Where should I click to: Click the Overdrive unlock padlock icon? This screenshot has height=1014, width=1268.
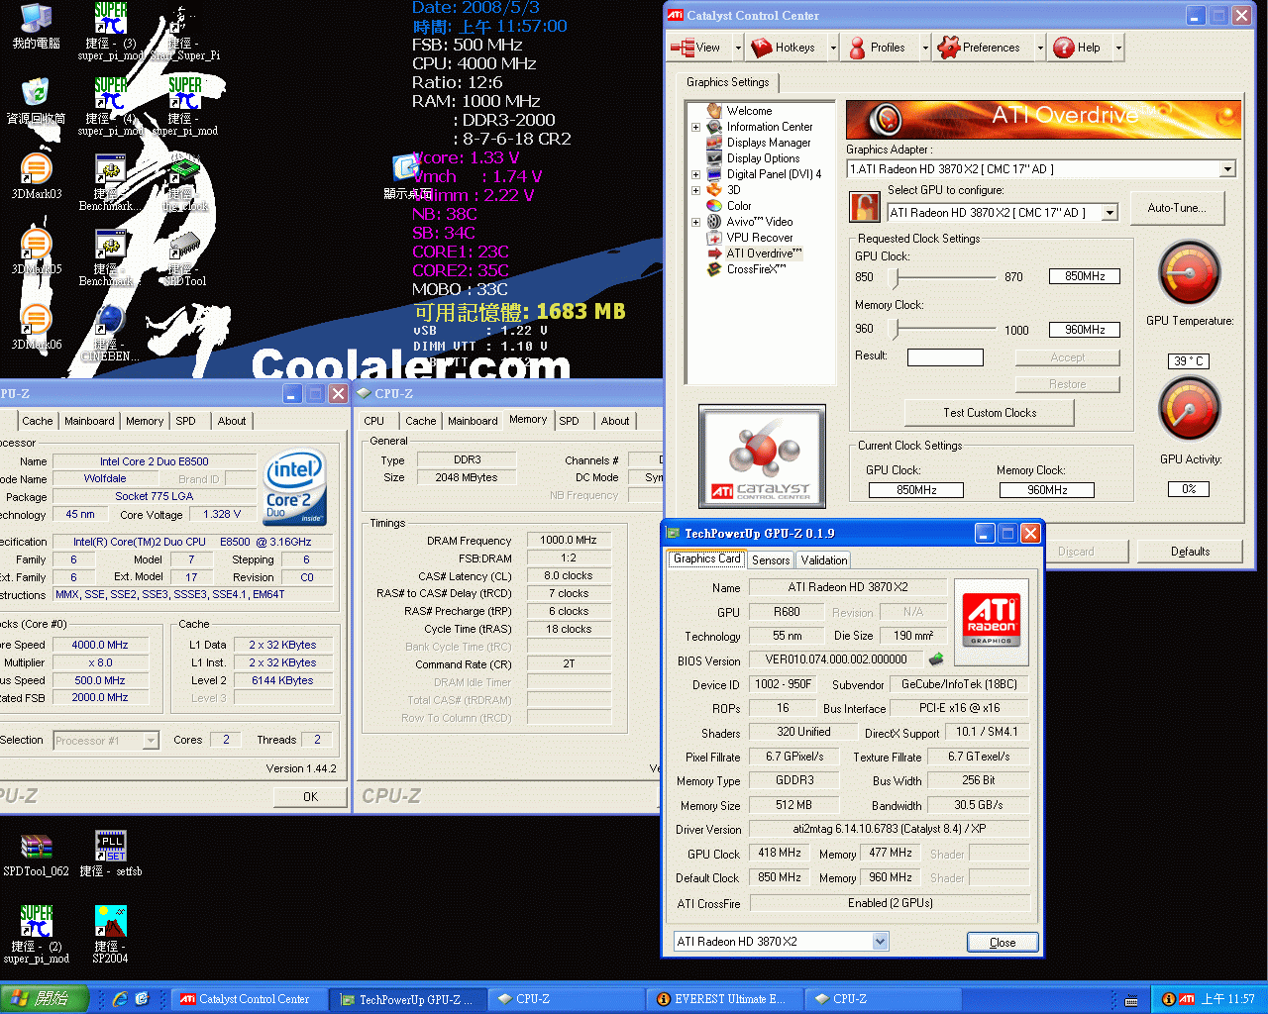tap(865, 208)
